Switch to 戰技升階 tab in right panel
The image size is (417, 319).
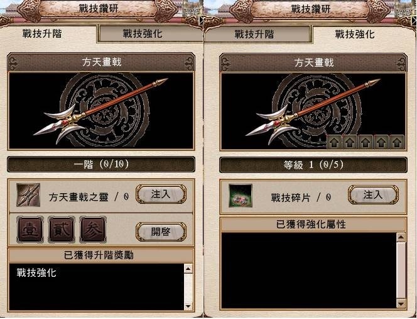tap(258, 34)
